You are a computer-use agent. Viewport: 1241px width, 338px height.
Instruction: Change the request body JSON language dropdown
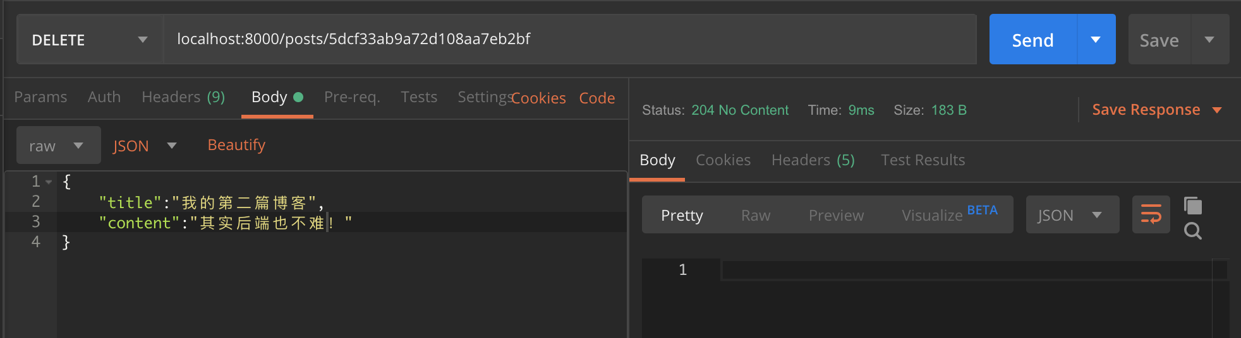click(x=144, y=146)
